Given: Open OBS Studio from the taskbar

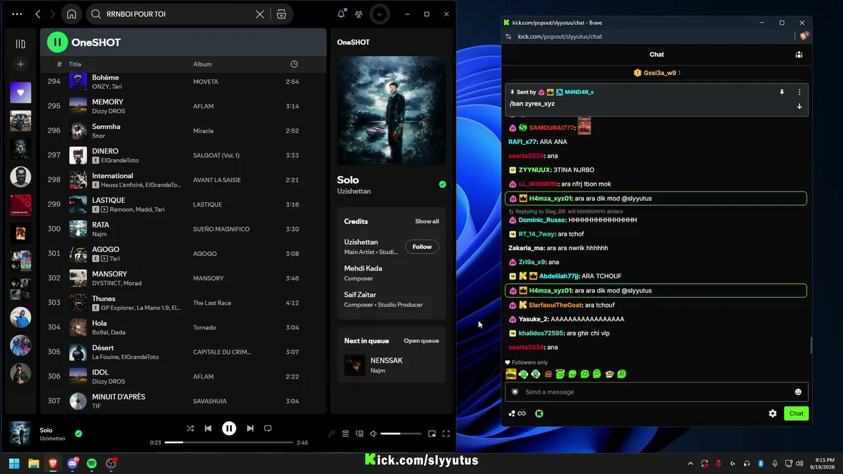Looking at the screenshot, I should click(111, 463).
